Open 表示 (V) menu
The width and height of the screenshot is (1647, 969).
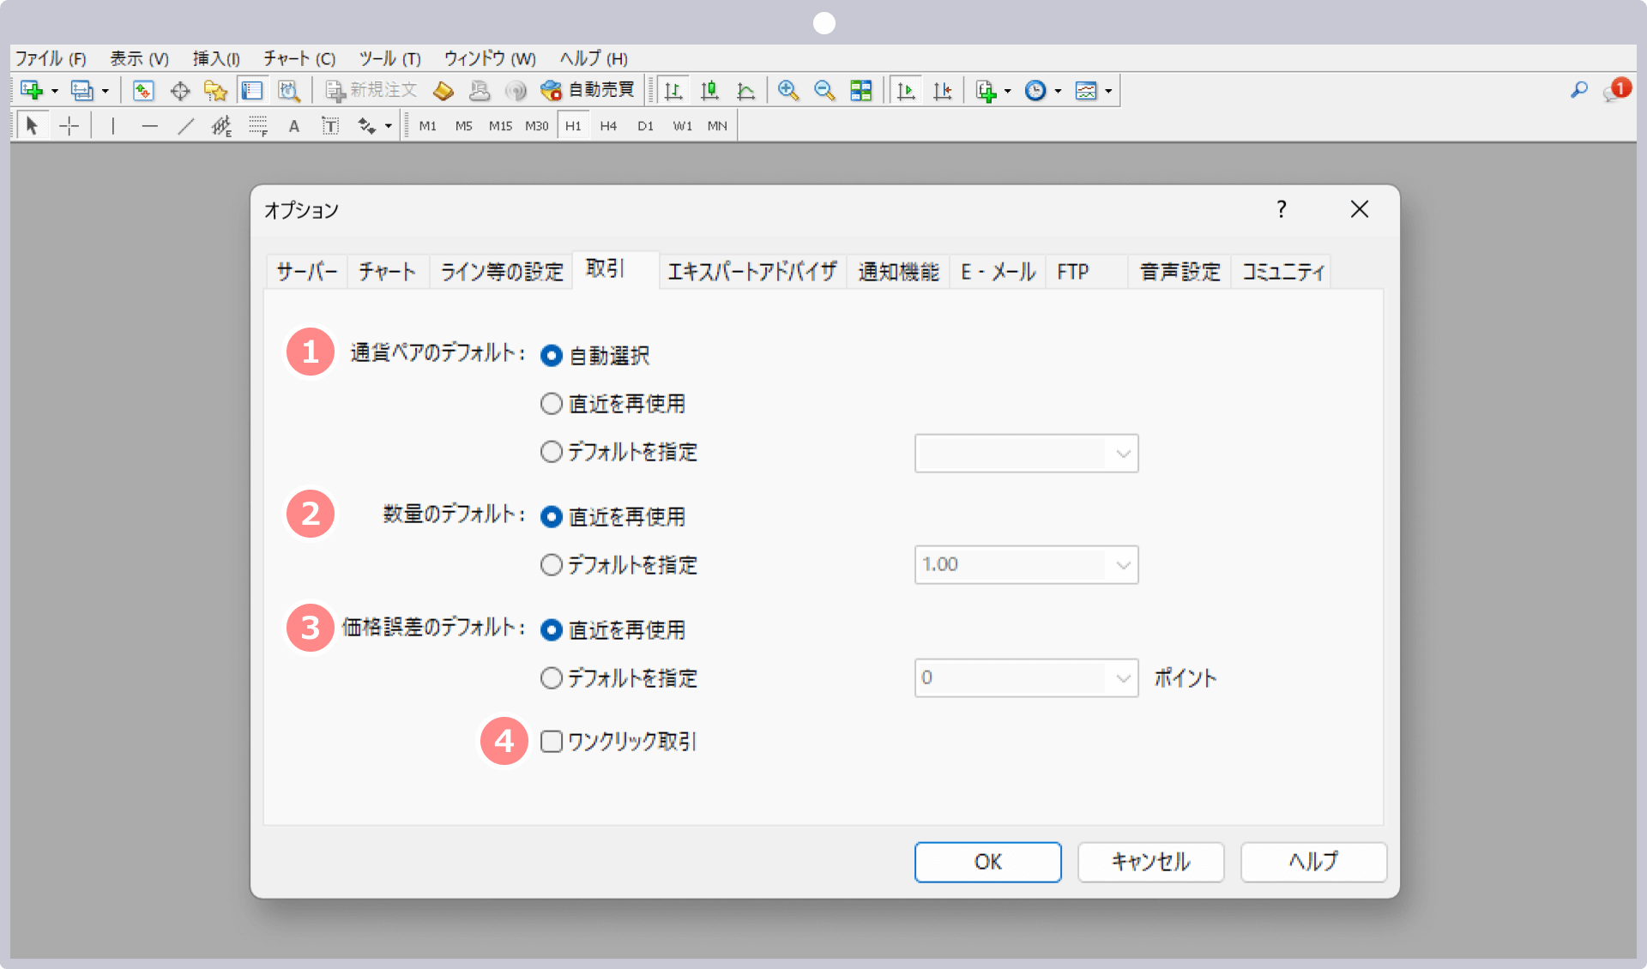coord(139,58)
